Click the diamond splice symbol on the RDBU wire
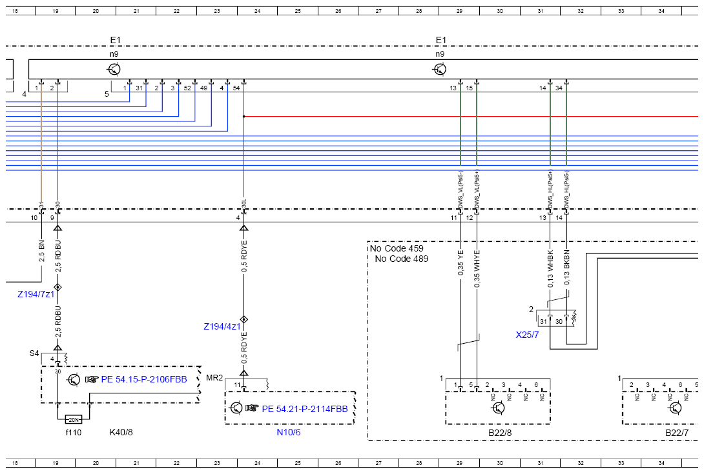The image size is (704, 474). [57, 288]
